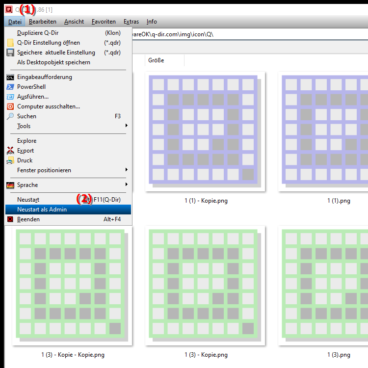Viewport: 368px width, 368px height.
Task: Select Speichere aktuelle Einstellung entry
Action: tap(68, 53)
